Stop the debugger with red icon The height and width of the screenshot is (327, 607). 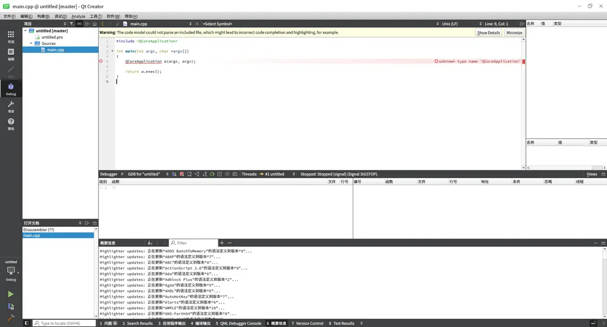[x=181, y=174]
